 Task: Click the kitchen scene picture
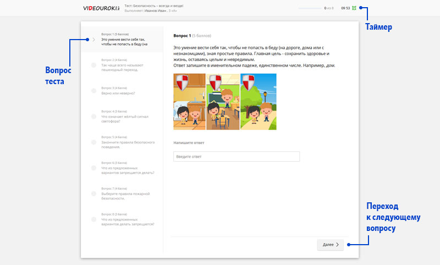tap(189, 102)
